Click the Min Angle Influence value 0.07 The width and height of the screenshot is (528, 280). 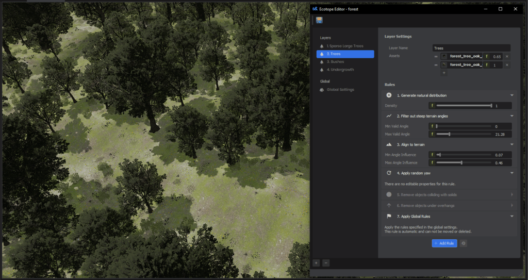pos(499,155)
